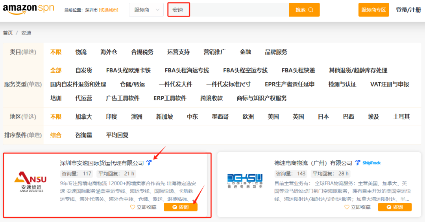Open the 服务商专区 button
The width and height of the screenshot is (425, 222).
[x=373, y=10]
